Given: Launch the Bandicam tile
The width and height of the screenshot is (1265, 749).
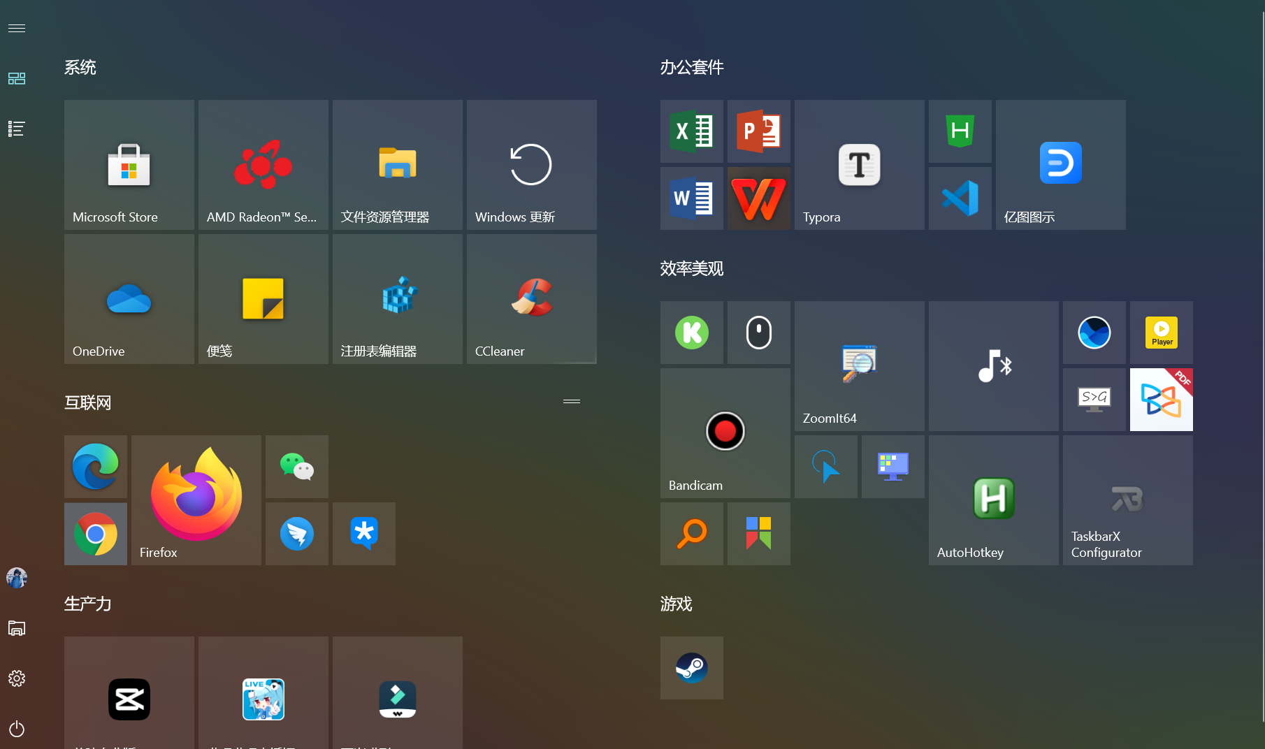Looking at the screenshot, I should 725,433.
